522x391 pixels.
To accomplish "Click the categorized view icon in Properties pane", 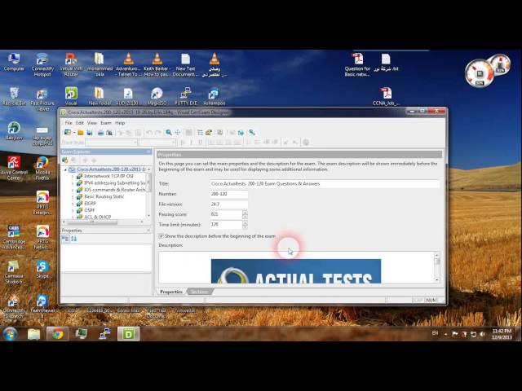I will 65,239.
